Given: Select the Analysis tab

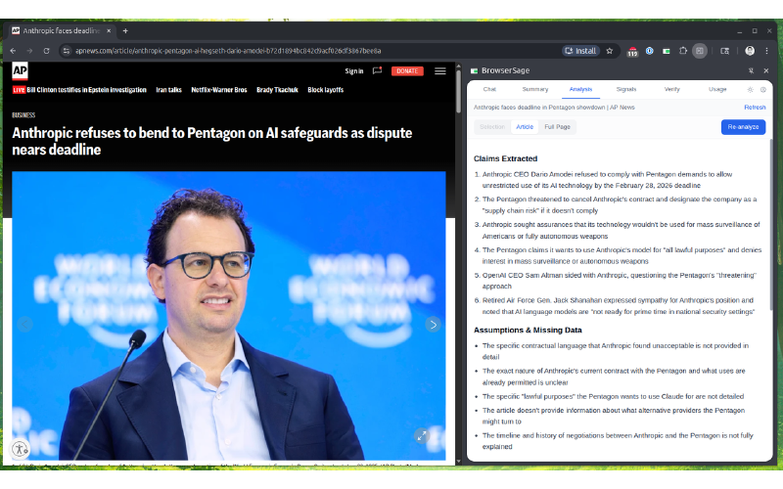Looking at the screenshot, I should [580, 89].
